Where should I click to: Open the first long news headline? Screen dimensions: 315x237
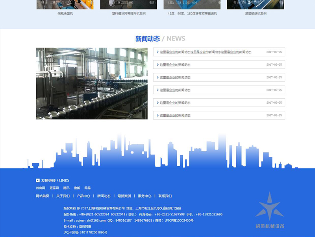[x=205, y=52]
